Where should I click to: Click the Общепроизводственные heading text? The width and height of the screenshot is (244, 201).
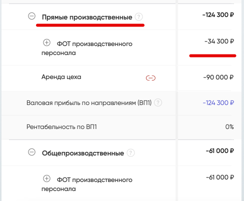click(x=83, y=153)
